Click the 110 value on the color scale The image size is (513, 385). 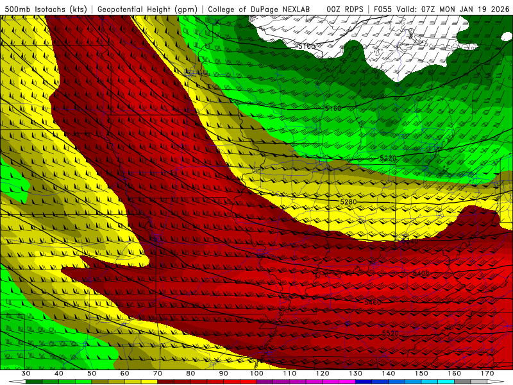point(290,373)
